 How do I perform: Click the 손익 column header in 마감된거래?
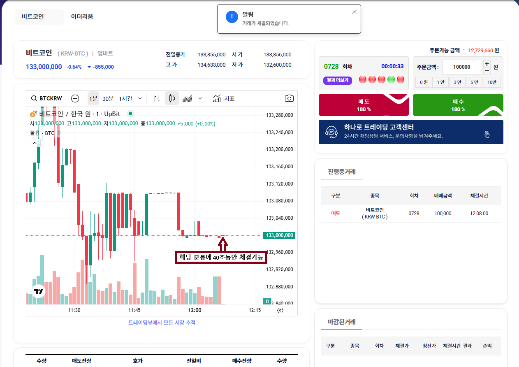(487, 346)
